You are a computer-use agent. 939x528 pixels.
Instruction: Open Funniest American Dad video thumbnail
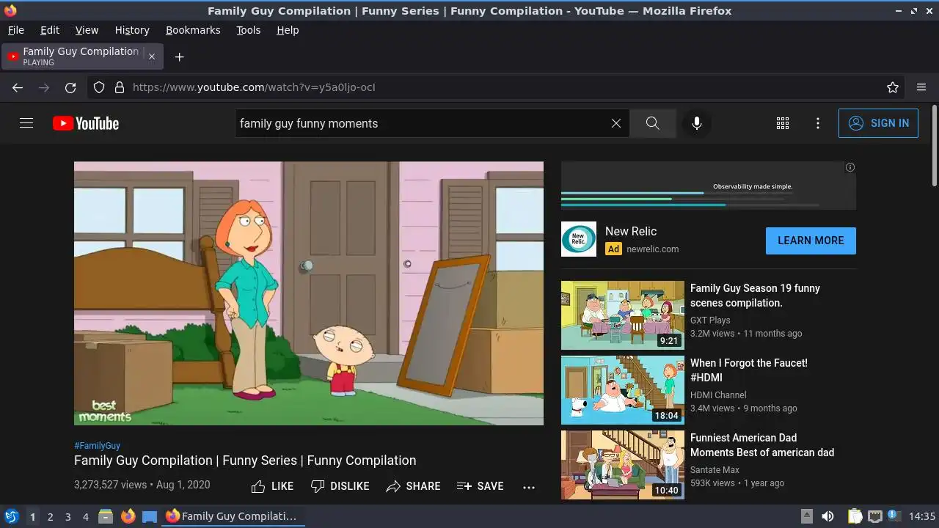(623, 465)
